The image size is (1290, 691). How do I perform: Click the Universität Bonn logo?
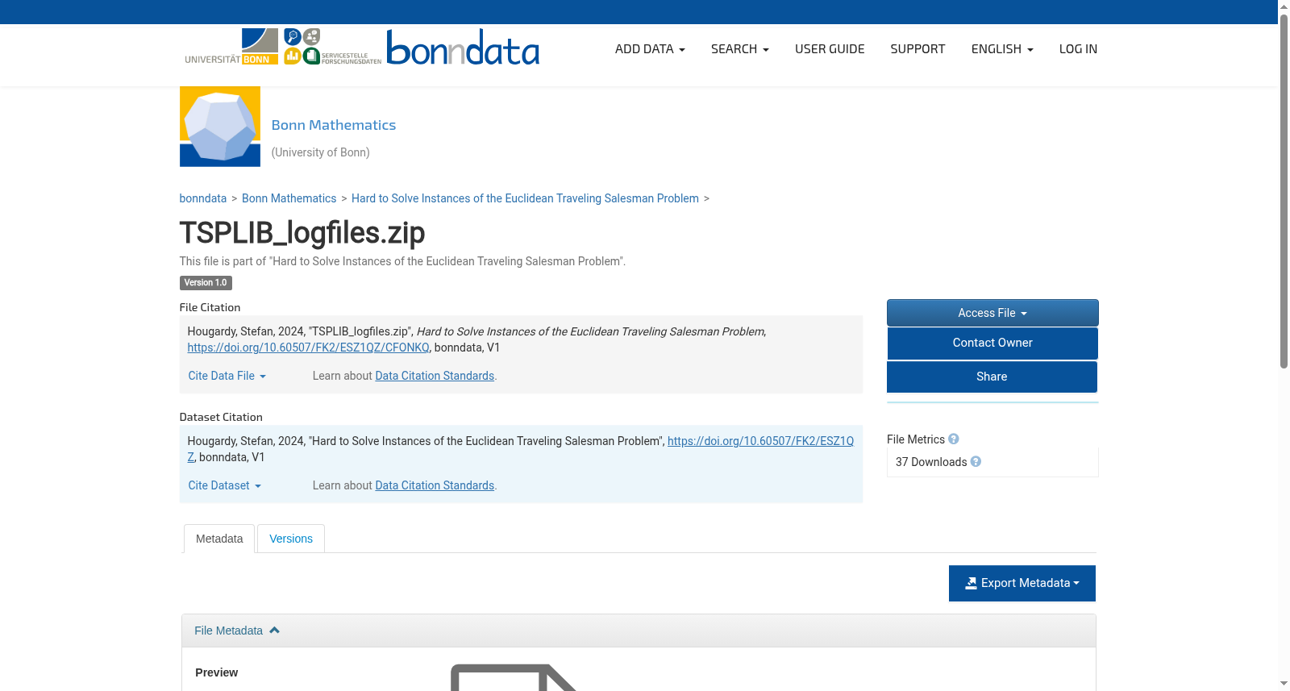click(x=231, y=47)
